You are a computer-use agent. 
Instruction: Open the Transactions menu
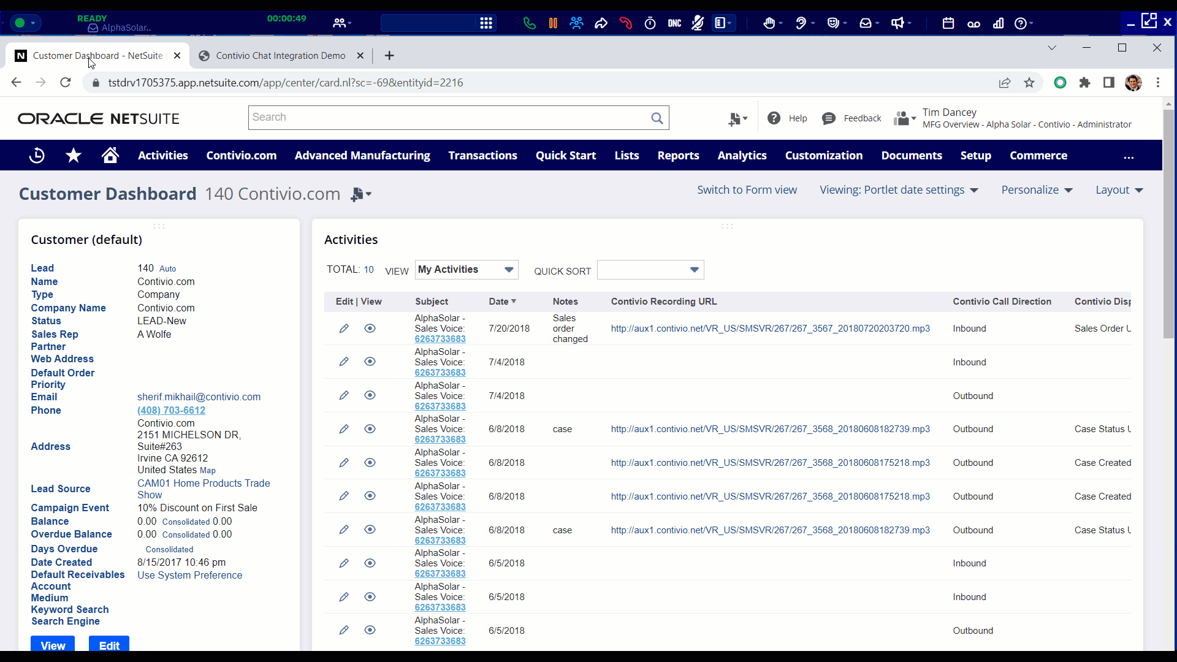[482, 156]
